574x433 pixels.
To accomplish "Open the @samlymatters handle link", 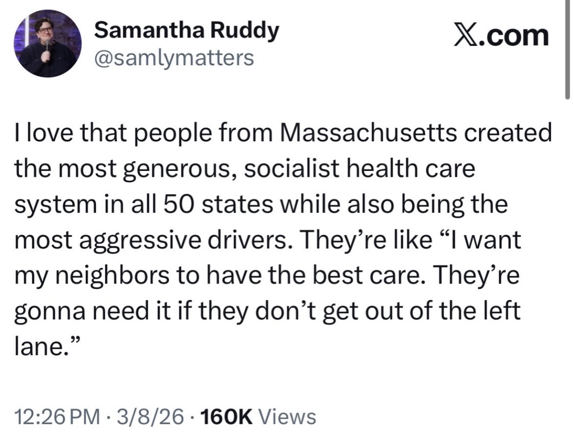I will click(x=174, y=58).
